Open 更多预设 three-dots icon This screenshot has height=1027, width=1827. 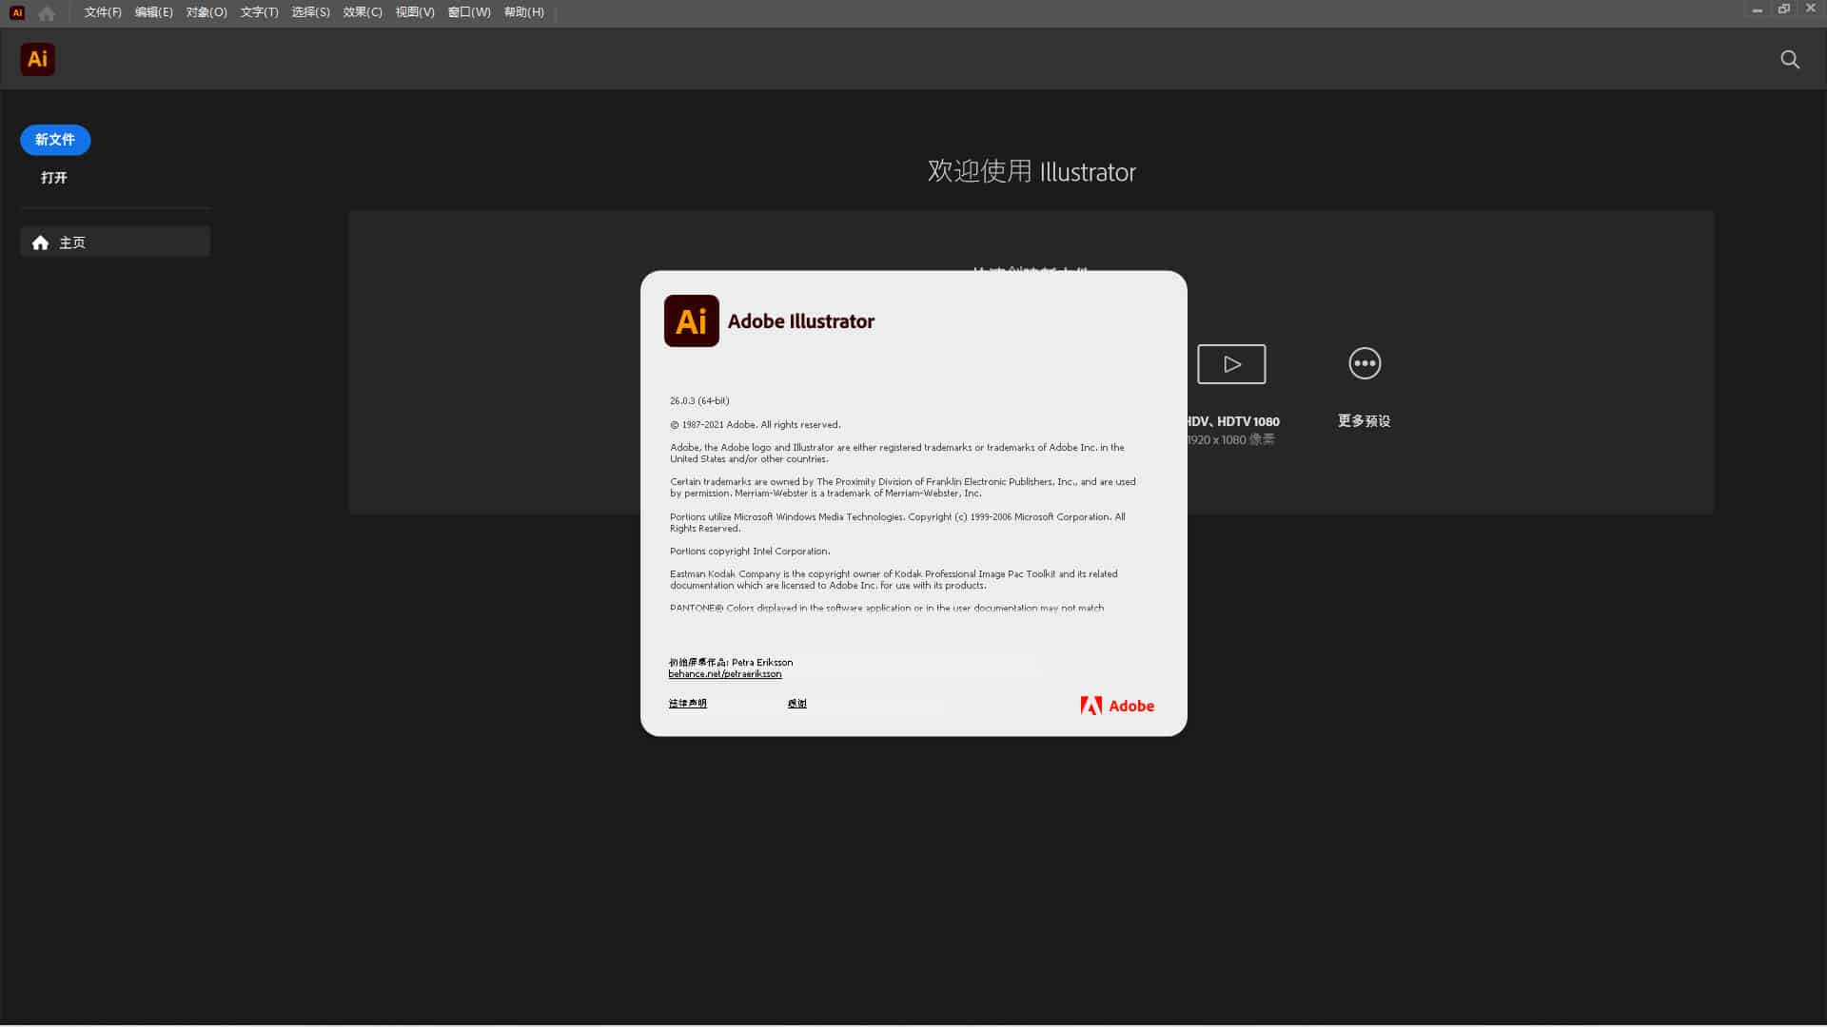[1365, 363]
